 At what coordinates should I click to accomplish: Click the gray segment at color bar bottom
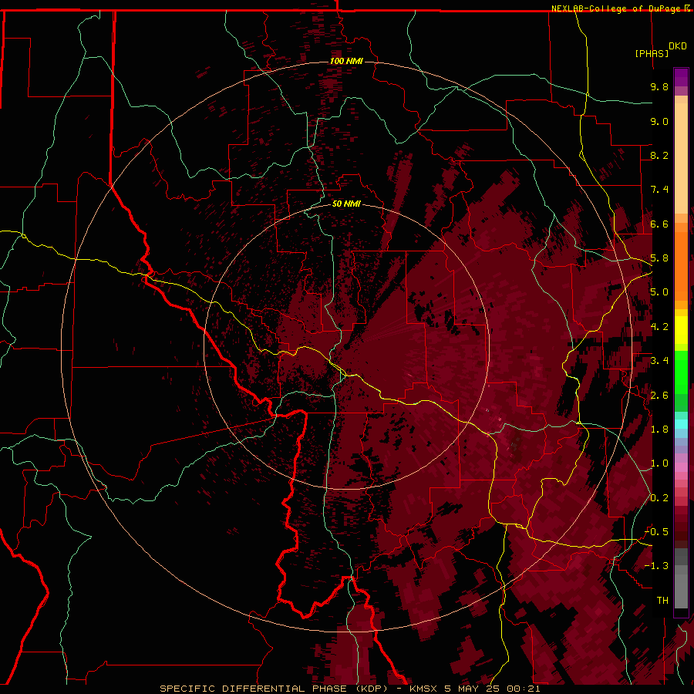click(x=681, y=585)
